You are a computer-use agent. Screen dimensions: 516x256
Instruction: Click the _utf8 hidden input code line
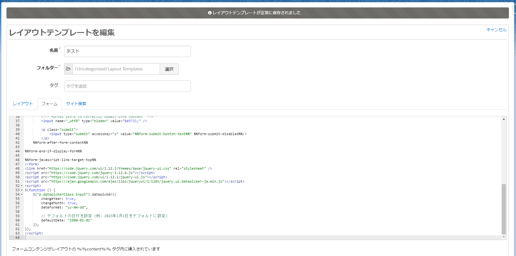94,121
